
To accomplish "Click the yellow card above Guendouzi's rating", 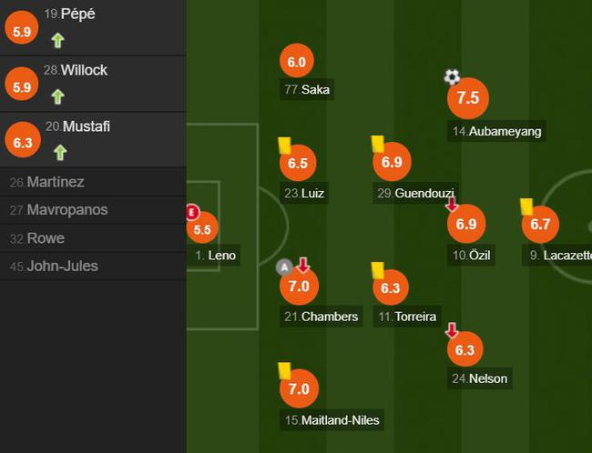I will pos(377,144).
